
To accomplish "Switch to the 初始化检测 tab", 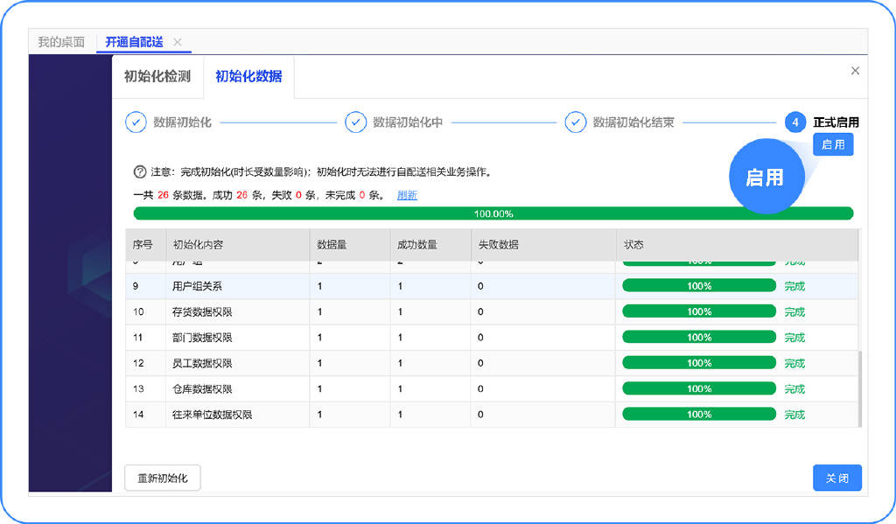I will (157, 77).
